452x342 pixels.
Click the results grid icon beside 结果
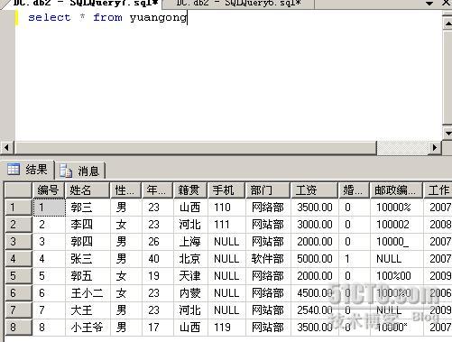(14, 170)
